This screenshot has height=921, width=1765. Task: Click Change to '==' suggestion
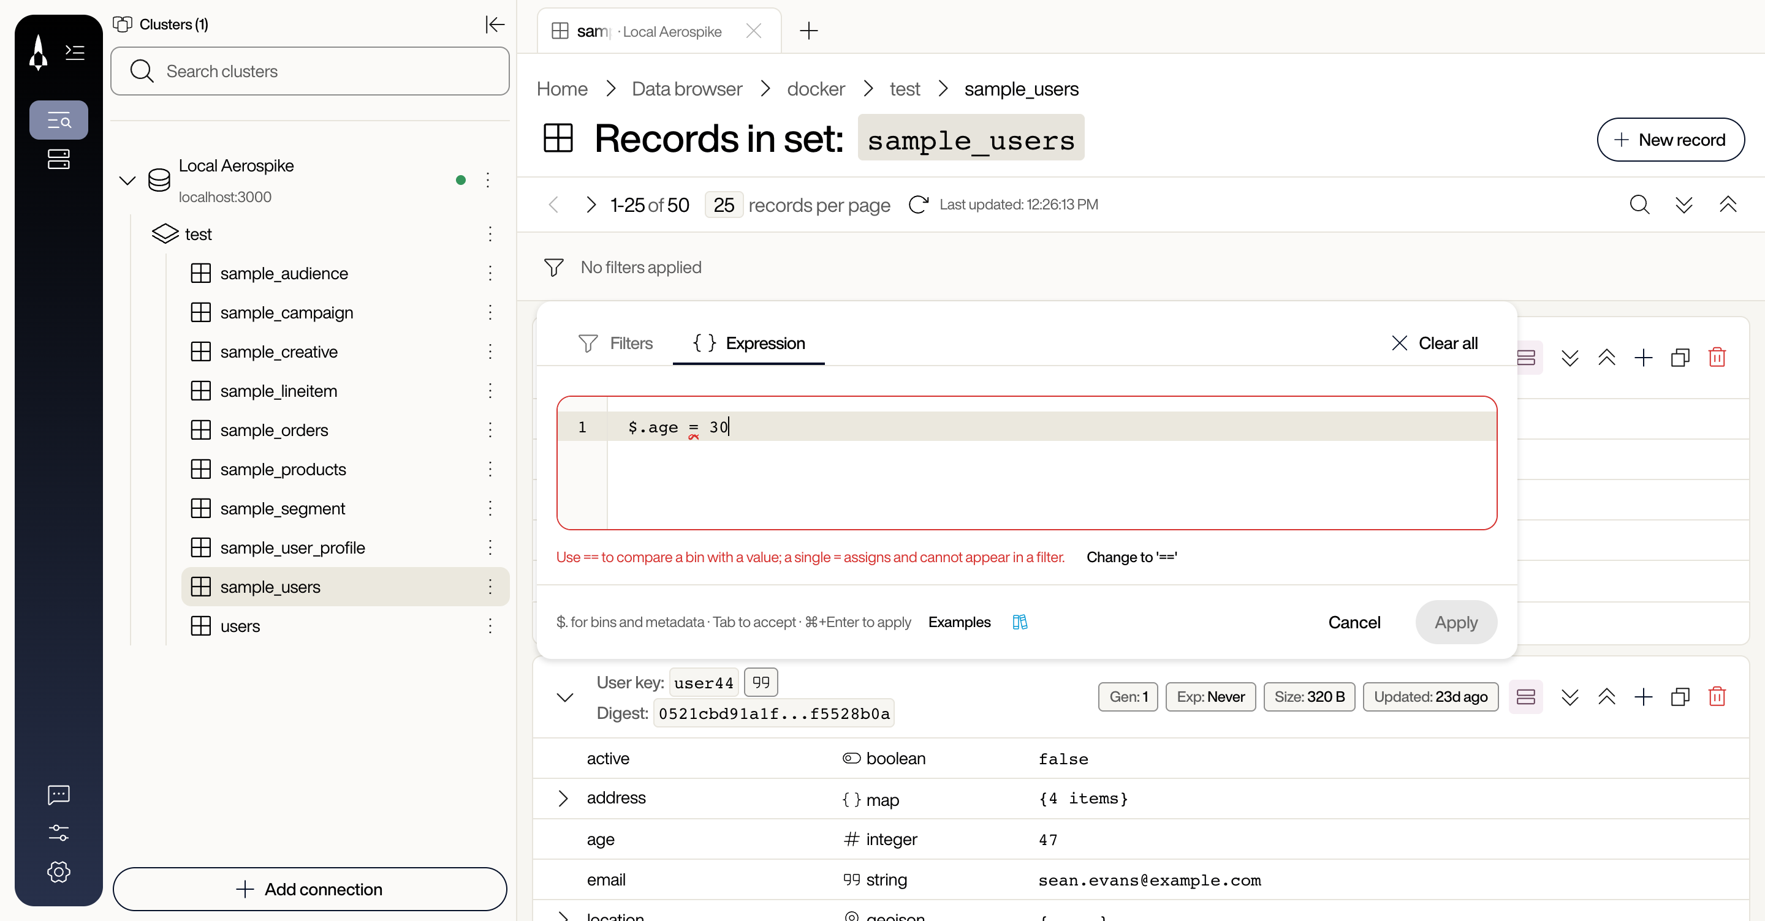click(x=1131, y=557)
